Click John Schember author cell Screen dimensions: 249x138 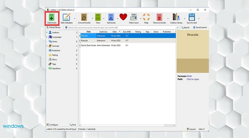click(103, 45)
